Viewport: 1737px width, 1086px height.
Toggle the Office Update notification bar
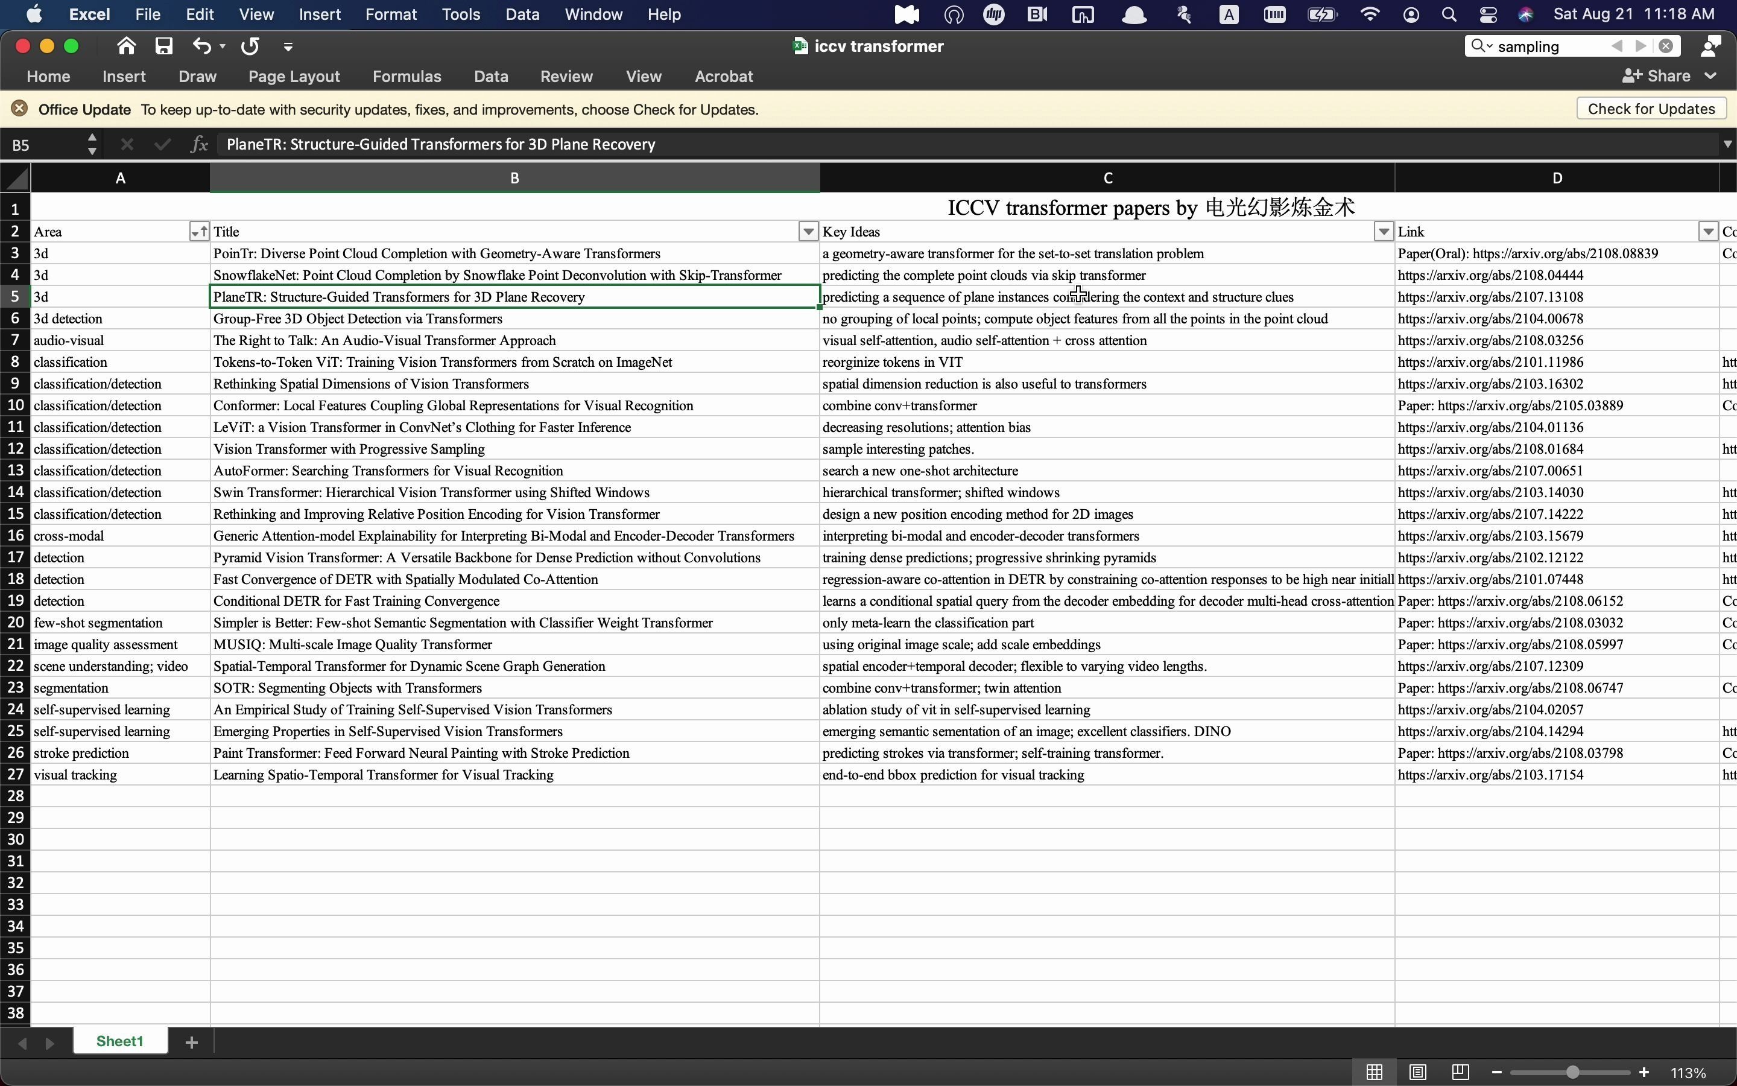20,109
